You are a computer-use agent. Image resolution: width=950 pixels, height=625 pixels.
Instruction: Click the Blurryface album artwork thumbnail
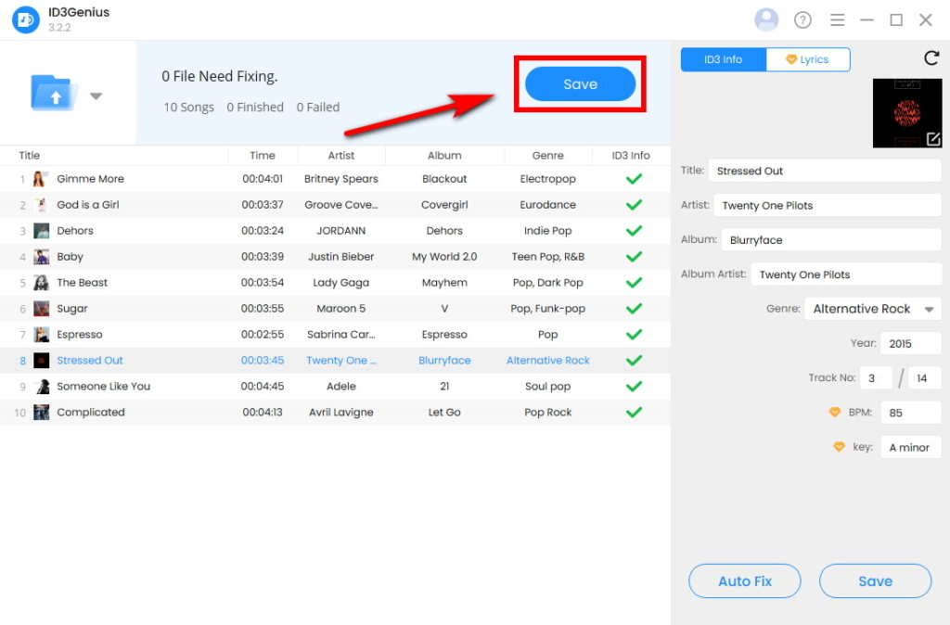(x=907, y=113)
